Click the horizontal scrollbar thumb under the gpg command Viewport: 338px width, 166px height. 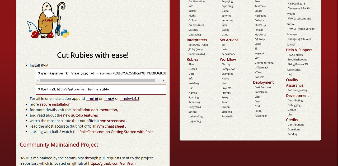(97, 81)
